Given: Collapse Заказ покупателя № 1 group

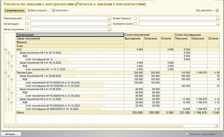Looking at the screenshot, I should coord(9,76).
